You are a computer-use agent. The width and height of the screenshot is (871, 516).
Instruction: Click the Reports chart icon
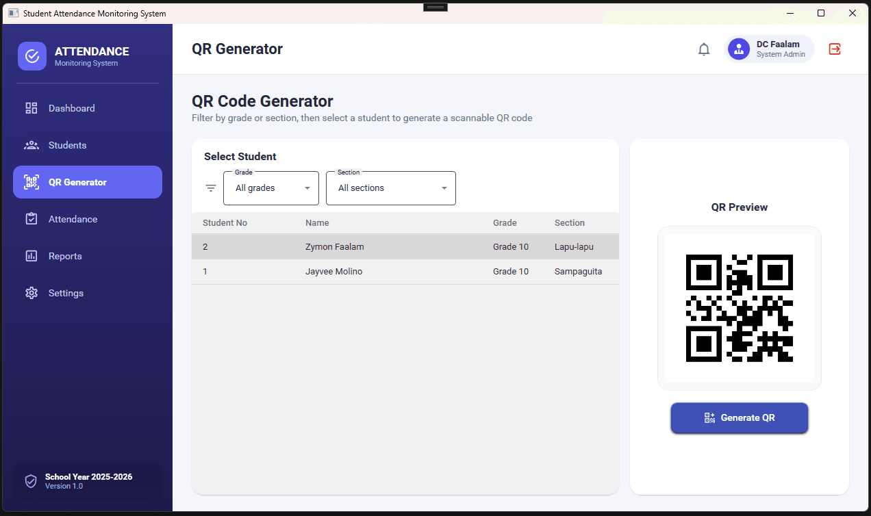click(31, 256)
